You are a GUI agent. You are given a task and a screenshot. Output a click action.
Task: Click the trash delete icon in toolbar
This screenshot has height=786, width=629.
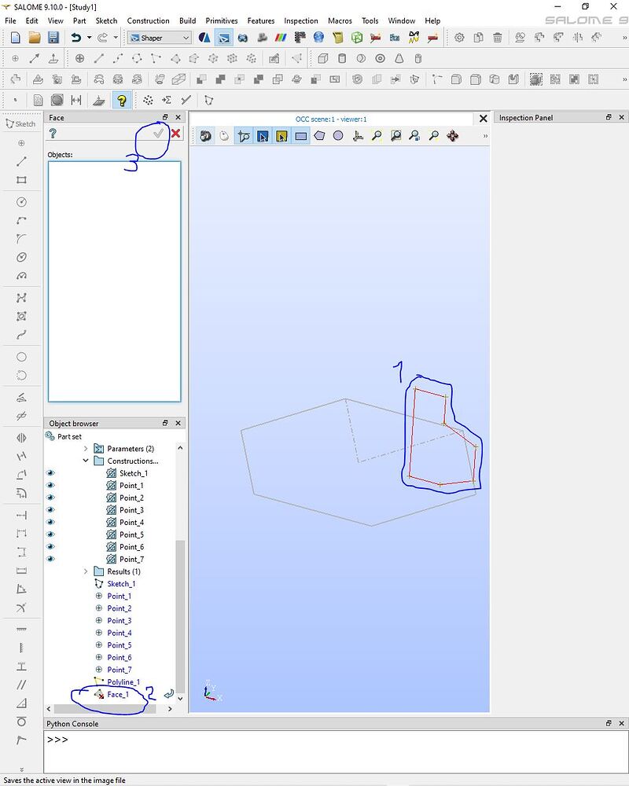click(498, 38)
